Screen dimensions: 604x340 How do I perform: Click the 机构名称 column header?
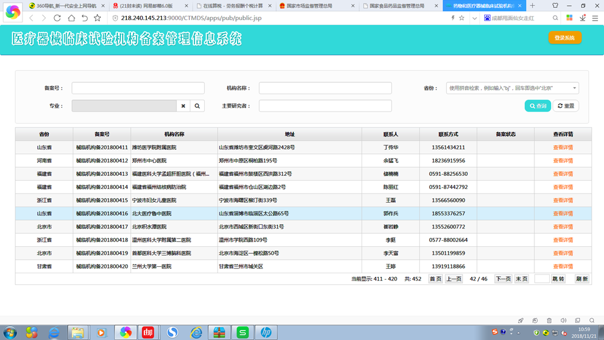click(x=174, y=135)
